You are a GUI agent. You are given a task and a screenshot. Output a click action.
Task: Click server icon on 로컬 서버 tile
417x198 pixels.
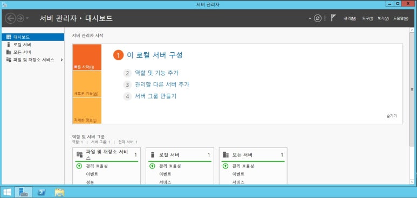point(152,155)
